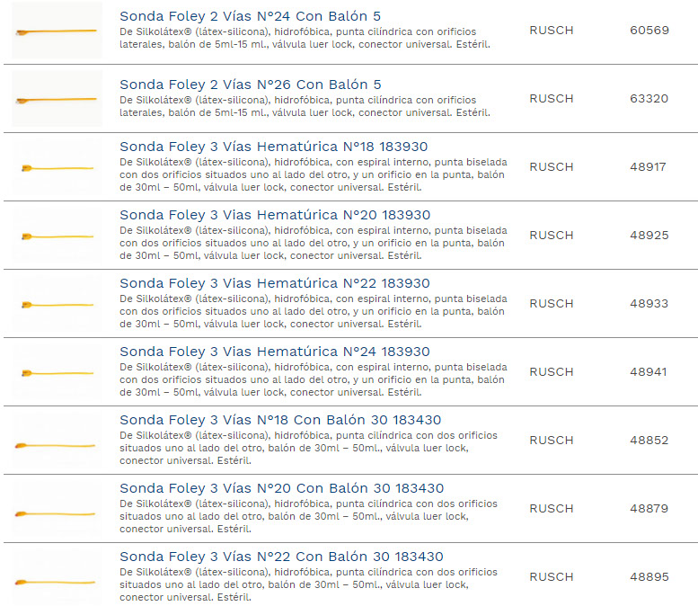Click thumbnail of Hematúrica N°18 catheter

(57, 167)
